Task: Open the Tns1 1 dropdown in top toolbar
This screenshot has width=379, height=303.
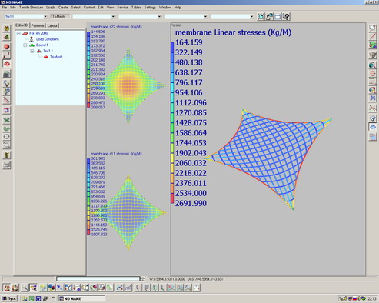Action: tap(45, 17)
